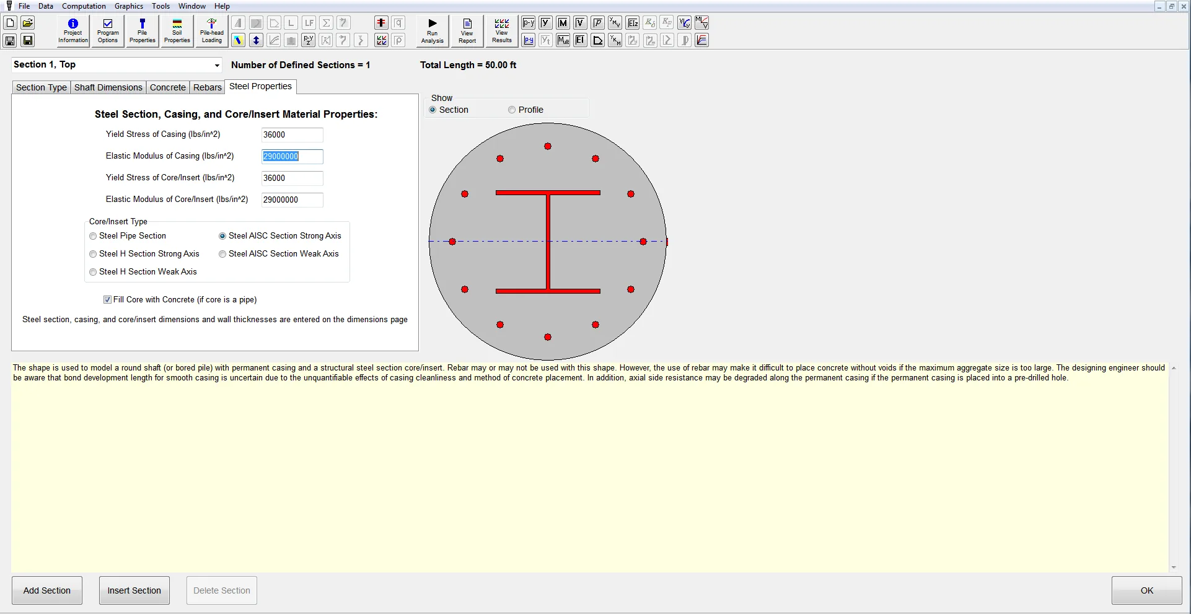Switch to the Shaft Dimensions tab

coord(108,87)
